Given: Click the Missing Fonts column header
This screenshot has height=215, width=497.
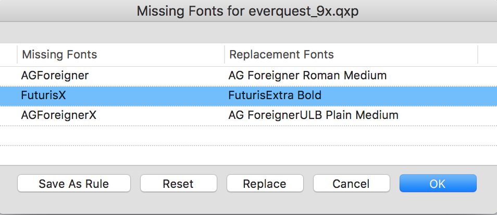Looking at the screenshot, I should 59,55.
